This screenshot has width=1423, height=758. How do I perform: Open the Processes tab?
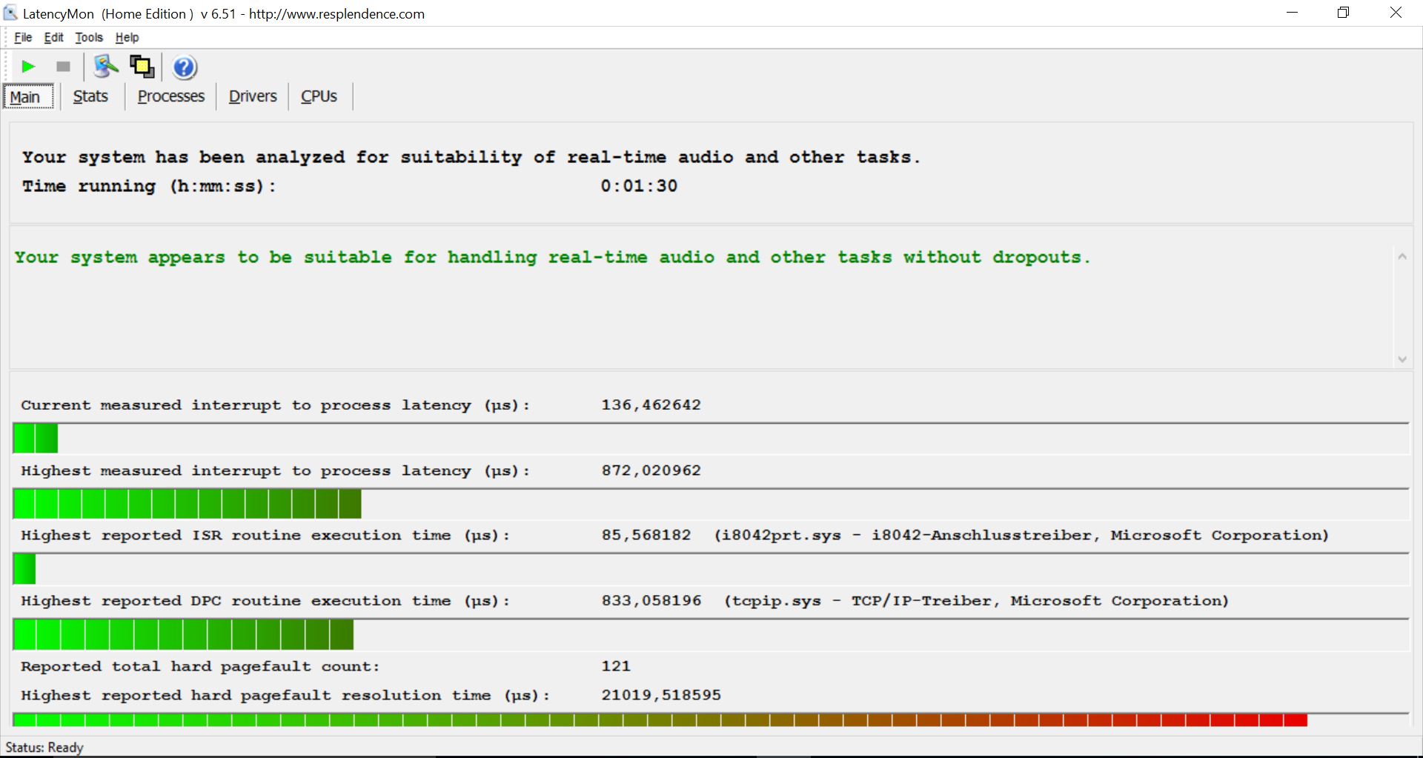[171, 96]
